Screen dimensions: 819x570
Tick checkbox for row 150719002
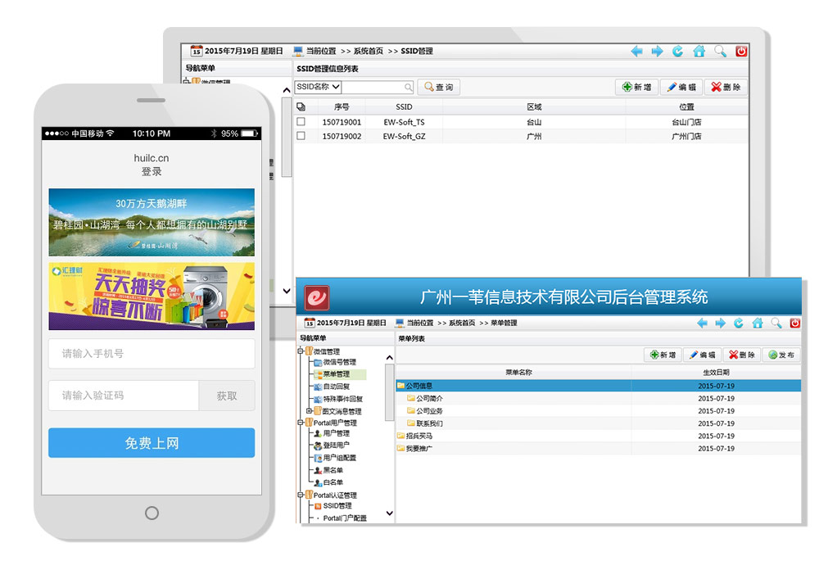click(x=301, y=136)
